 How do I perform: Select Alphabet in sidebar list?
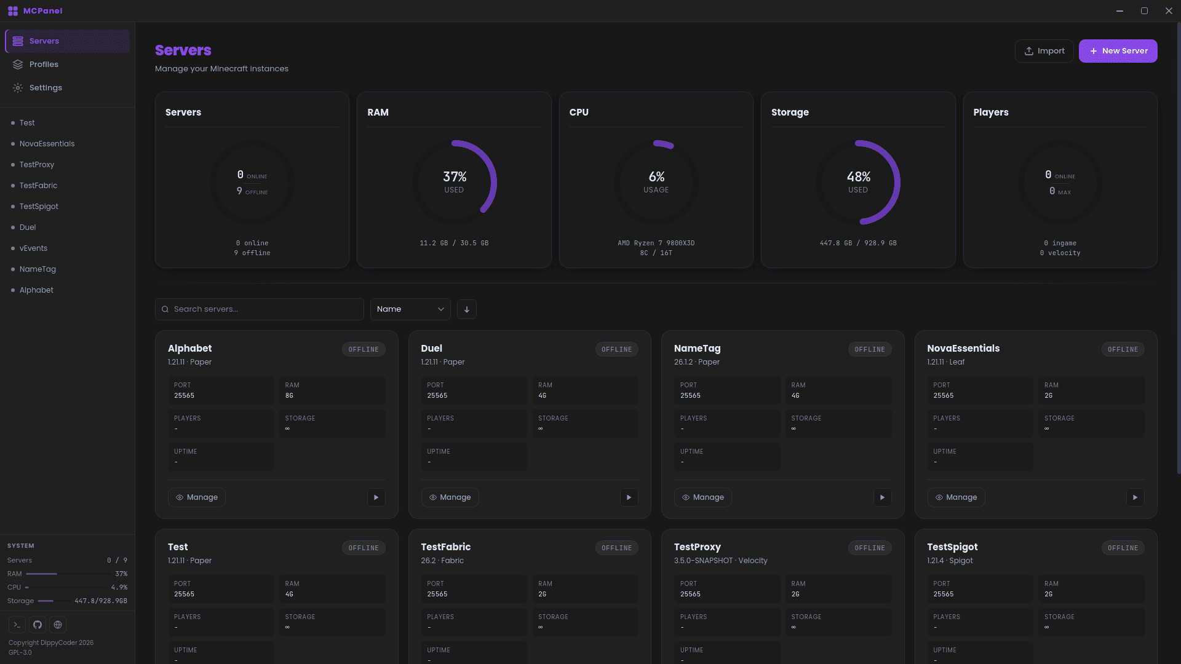67,290
